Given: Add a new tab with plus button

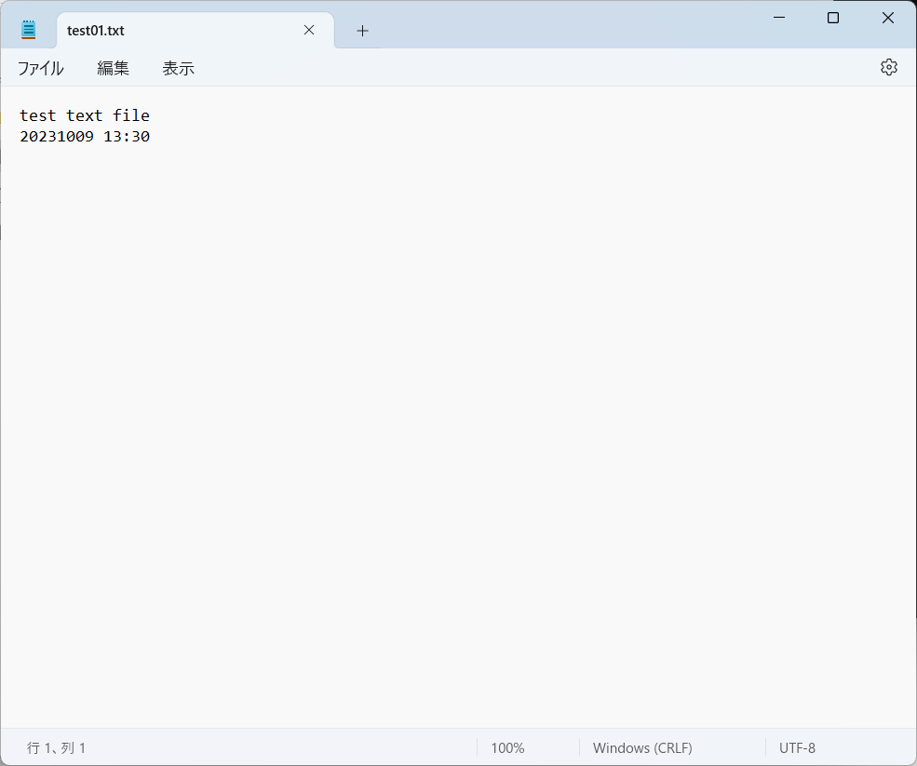Looking at the screenshot, I should click(362, 31).
